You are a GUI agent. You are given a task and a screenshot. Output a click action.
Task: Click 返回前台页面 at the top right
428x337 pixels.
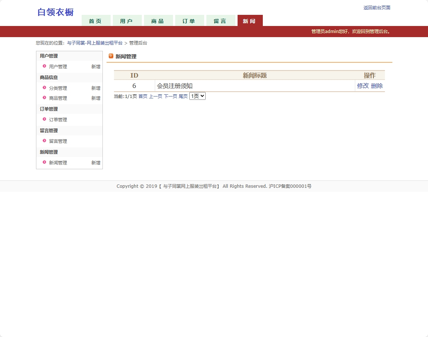377,7
